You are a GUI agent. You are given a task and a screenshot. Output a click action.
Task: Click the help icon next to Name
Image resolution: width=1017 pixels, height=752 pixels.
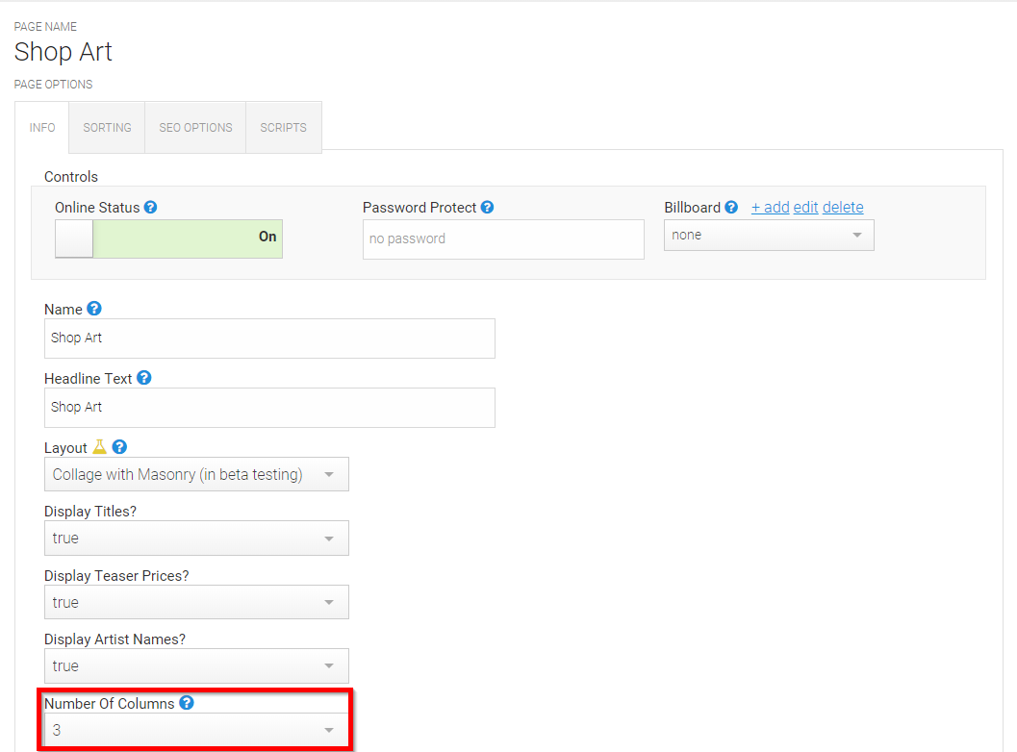(x=94, y=309)
